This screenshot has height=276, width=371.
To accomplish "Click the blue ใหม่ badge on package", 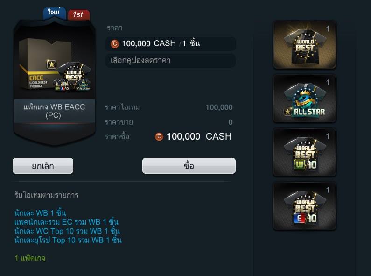I will 54,12.
